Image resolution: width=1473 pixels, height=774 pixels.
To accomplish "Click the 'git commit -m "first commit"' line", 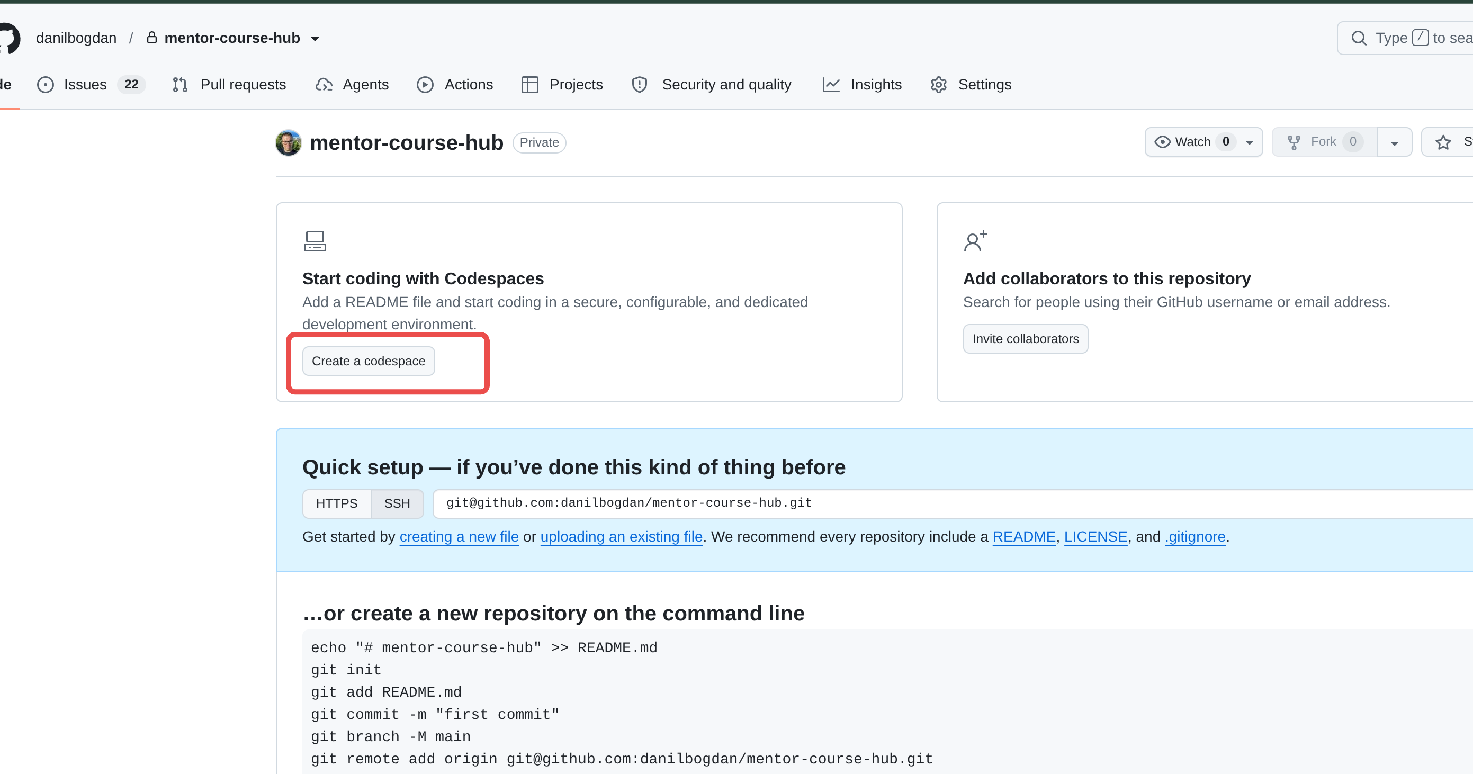I will point(435,715).
